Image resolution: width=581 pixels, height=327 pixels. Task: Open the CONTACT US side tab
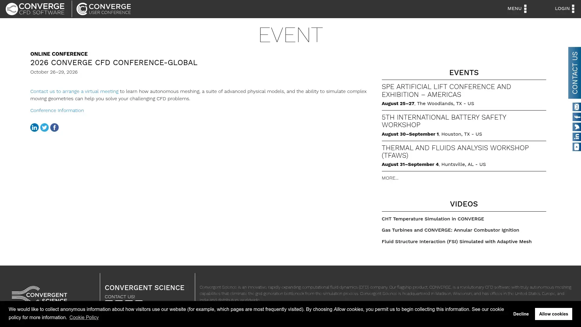click(574, 73)
